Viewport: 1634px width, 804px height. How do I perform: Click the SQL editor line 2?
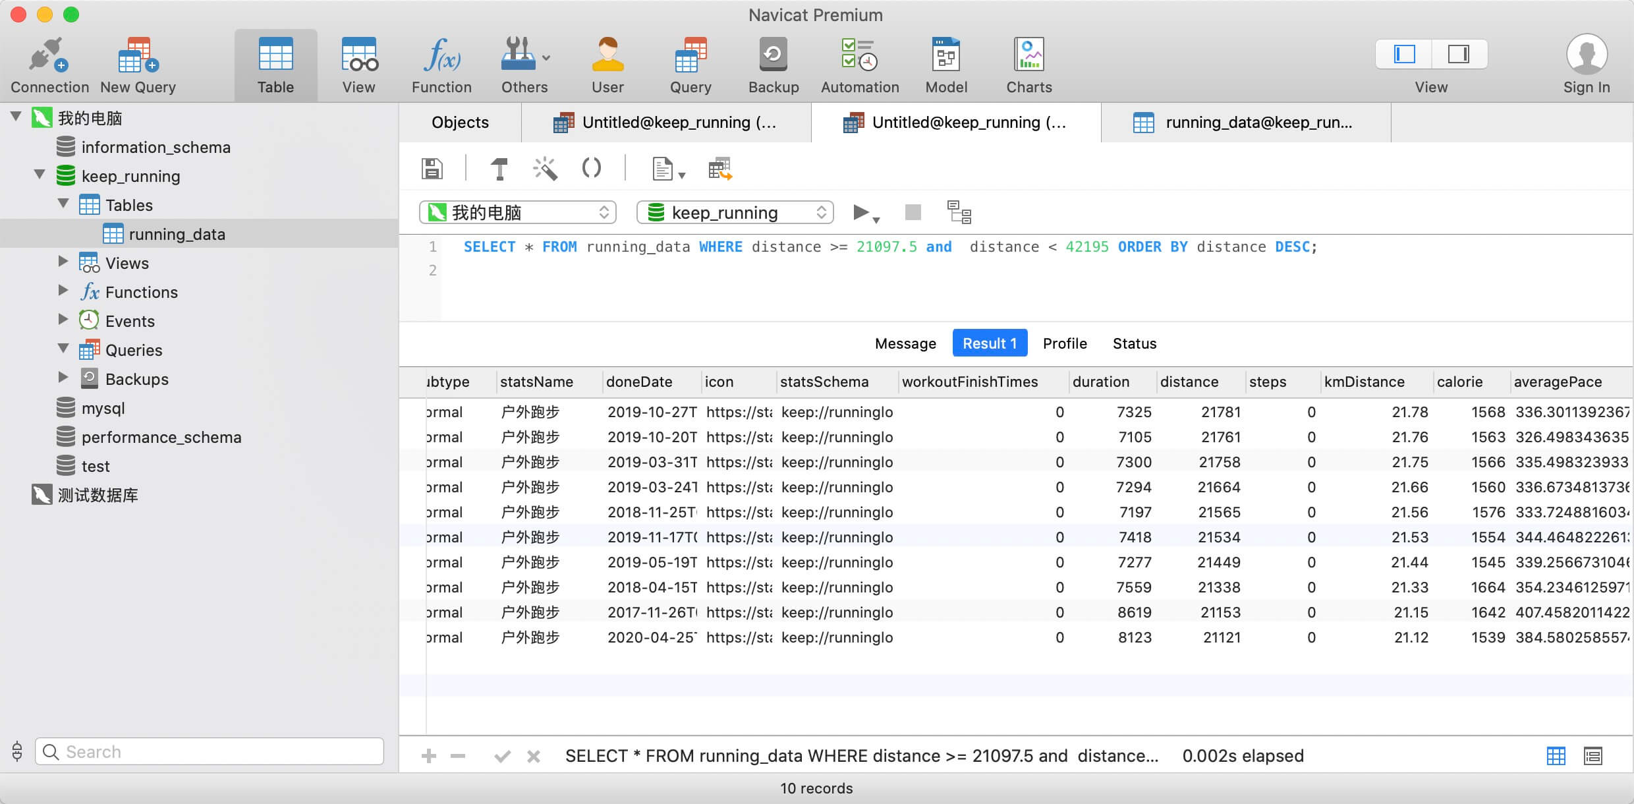tap(1034, 270)
